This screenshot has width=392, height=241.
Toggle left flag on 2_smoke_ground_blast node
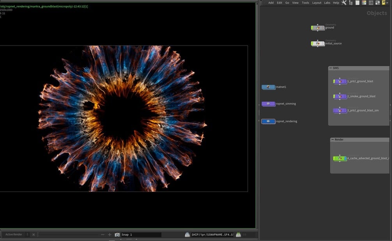coord(334,96)
